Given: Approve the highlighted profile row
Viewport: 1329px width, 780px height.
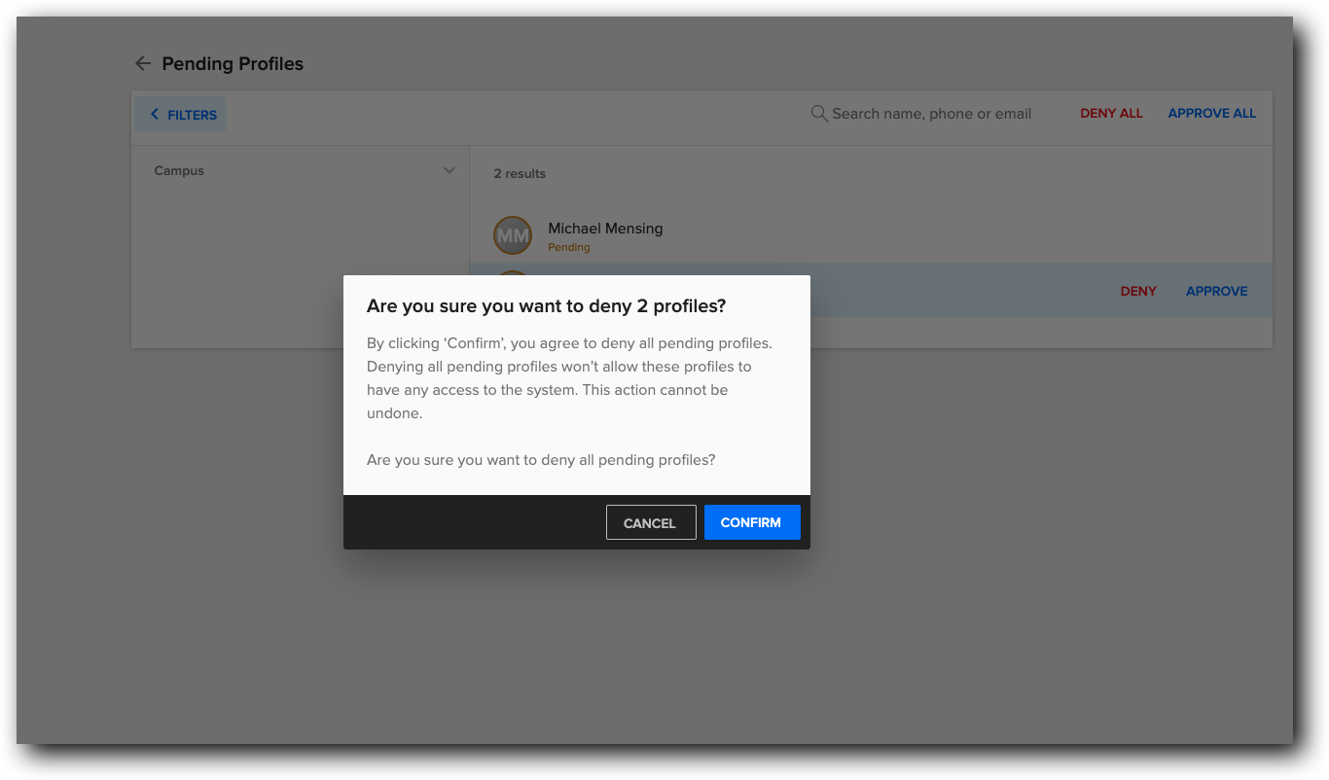Looking at the screenshot, I should coord(1216,291).
